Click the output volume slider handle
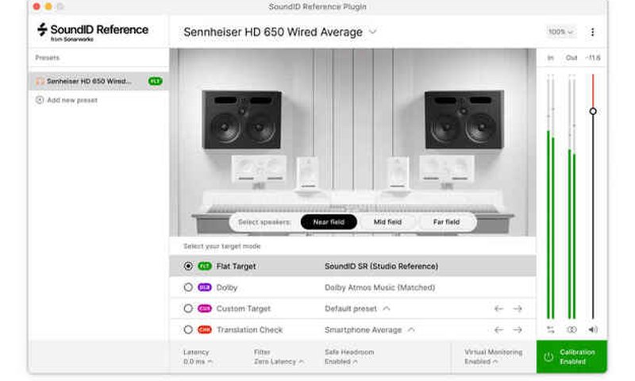Viewport: 635px width, 381px height. pos(592,111)
